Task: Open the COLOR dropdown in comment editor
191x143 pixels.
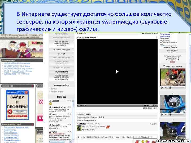Action: 99,137
